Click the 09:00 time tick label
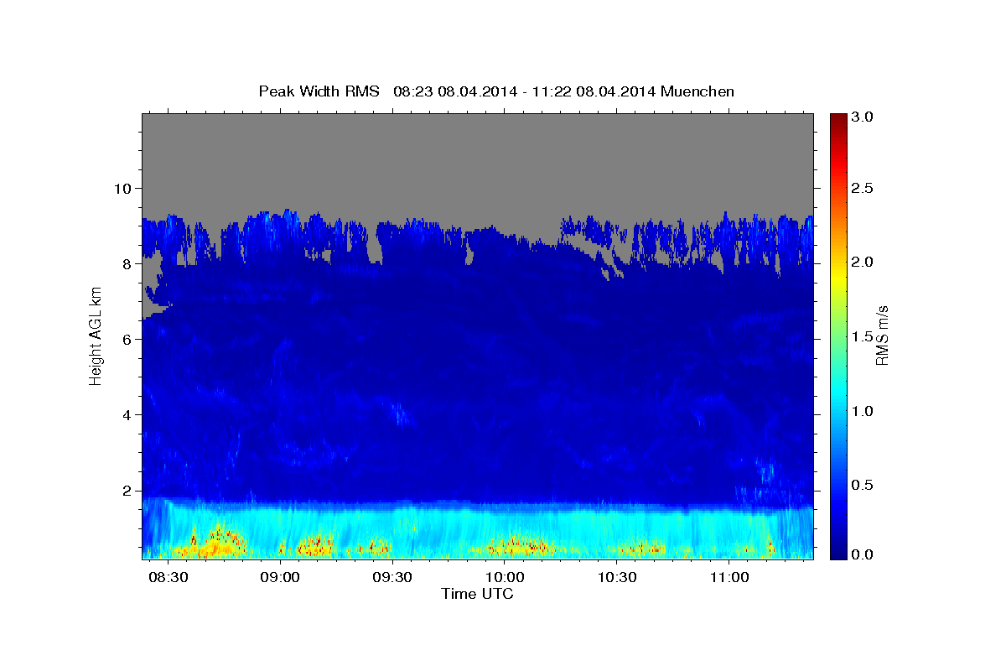This screenshot has height=671, width=1006. [x=281, y=578]
